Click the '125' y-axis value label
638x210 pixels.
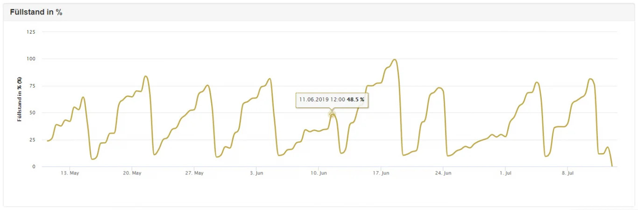pos(31,32)
